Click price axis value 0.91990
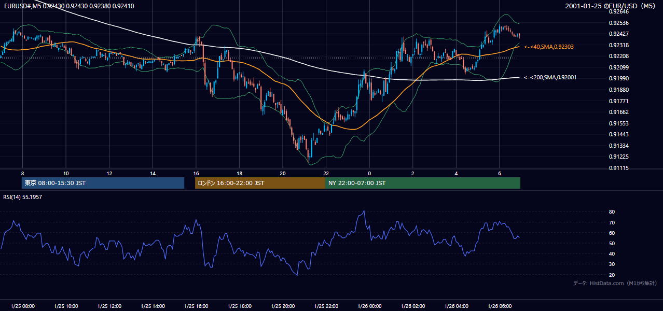This screenshot has height=311, width=663. [x=619, y=78]
